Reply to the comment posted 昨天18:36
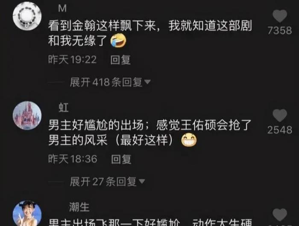 click(121, 159)
